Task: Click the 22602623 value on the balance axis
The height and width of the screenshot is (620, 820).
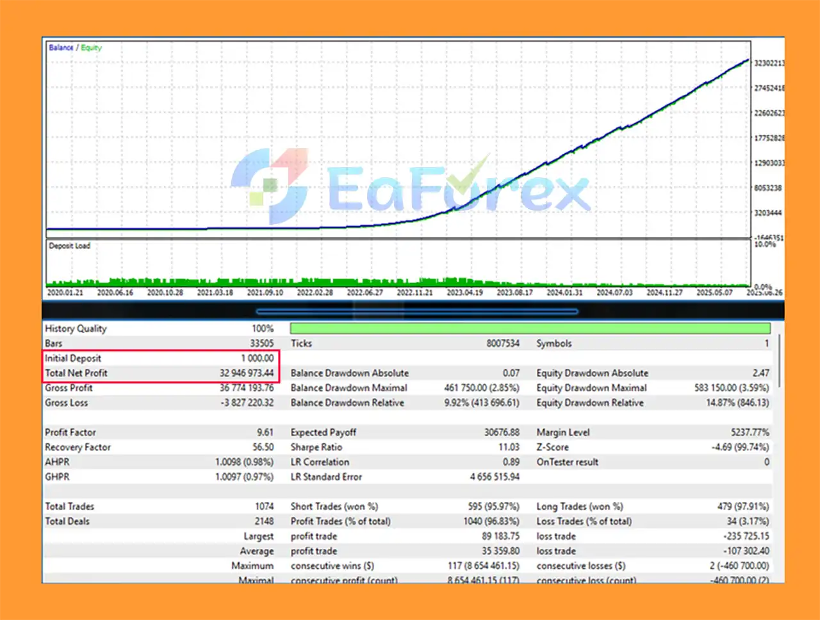Action: pos(769,113)
